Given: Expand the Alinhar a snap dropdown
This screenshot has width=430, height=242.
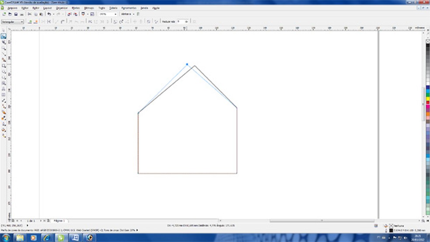Looking at the screenshot, I should (x=134, y=14).
